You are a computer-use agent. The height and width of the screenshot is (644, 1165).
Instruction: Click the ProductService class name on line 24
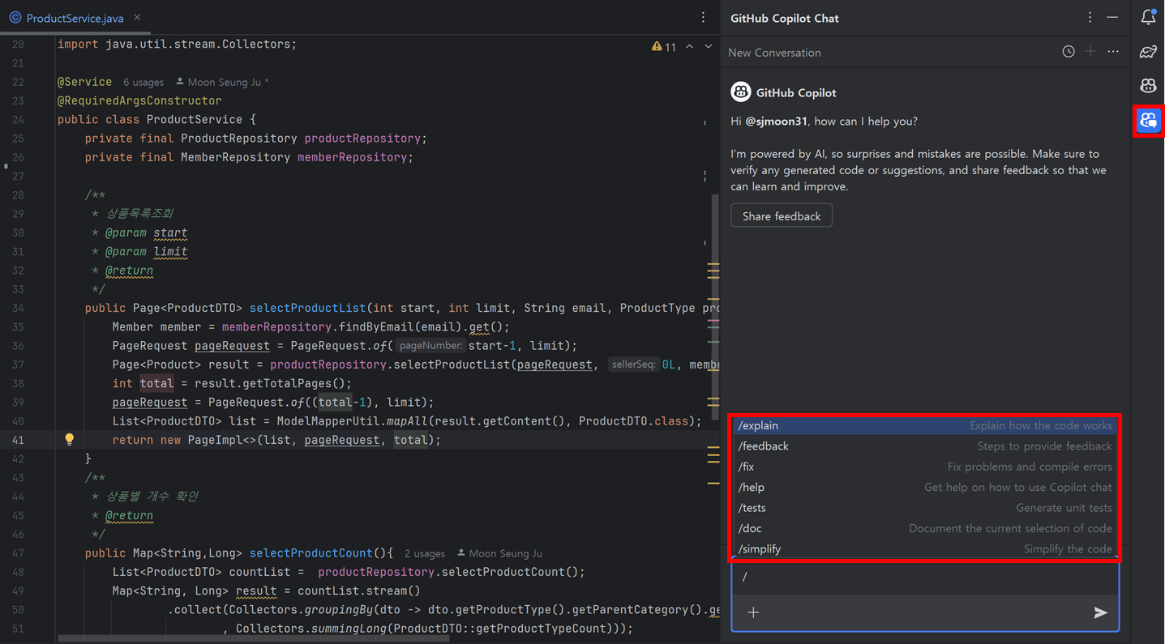click(194, 119)
